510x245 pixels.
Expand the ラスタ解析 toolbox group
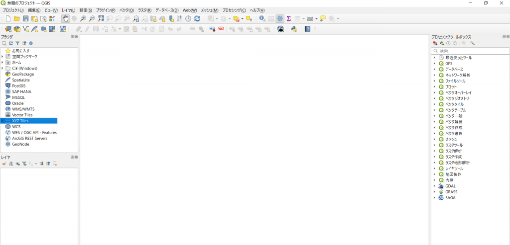[x=434, y=151]
